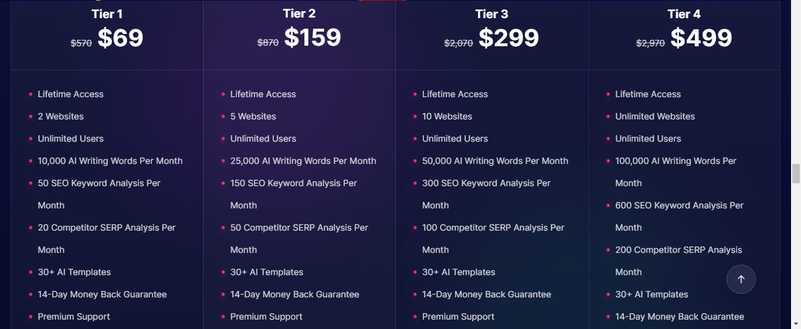Click the scroll-to-top arrow button

tap(741, 279)
